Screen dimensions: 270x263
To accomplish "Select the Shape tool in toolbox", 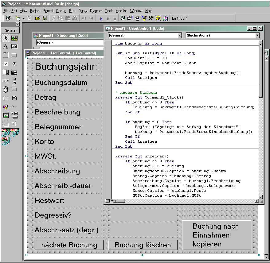I will click(6, 107).
